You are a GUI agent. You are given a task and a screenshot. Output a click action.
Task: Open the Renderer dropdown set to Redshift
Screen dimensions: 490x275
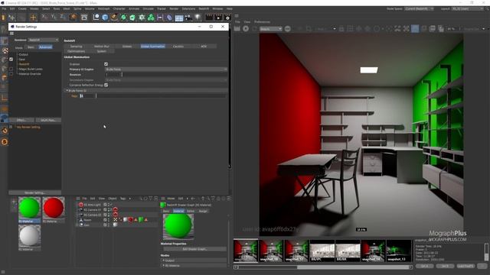(x=43, y=40)
